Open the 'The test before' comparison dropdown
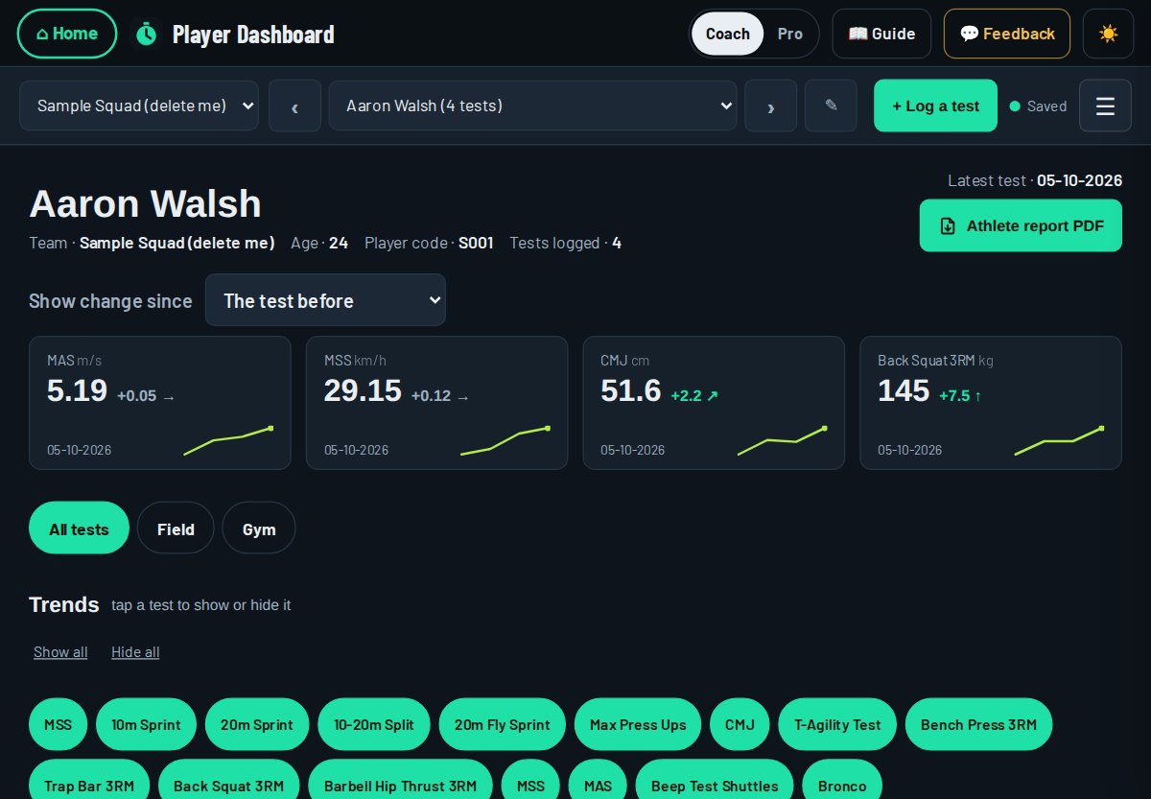 coord(325,300)
